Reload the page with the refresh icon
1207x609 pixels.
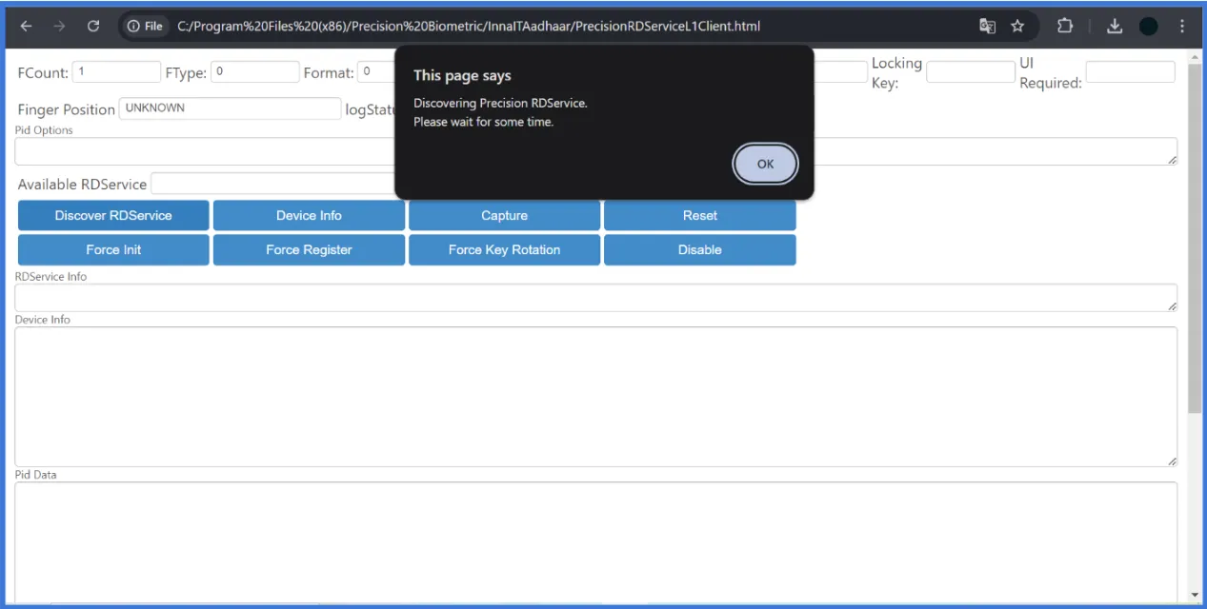tap(93, 27)
